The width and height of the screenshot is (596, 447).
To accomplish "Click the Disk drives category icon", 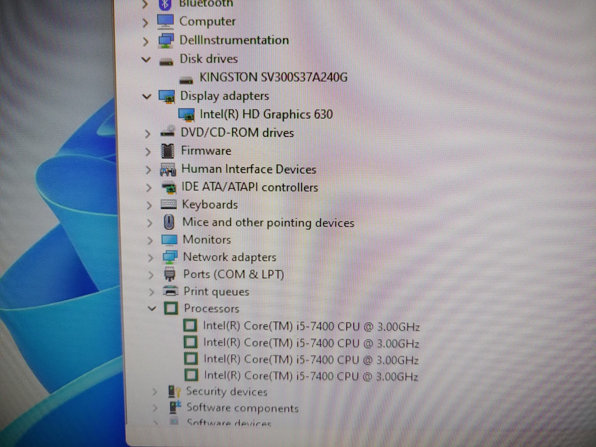I will (166, 62).
